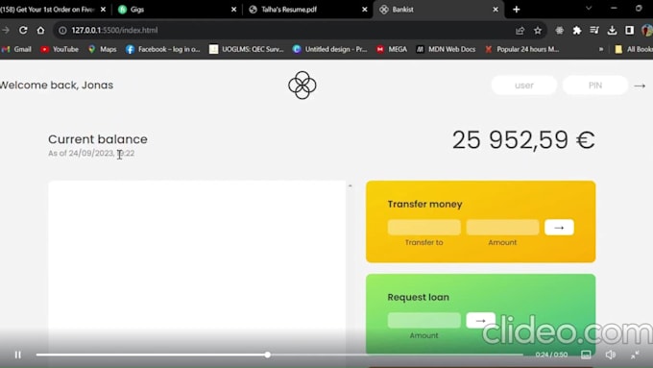Image resolution: width=653 pixels, height=368 pixels.
Task: Submit the loan request arrow button
Action: point(480,321)
